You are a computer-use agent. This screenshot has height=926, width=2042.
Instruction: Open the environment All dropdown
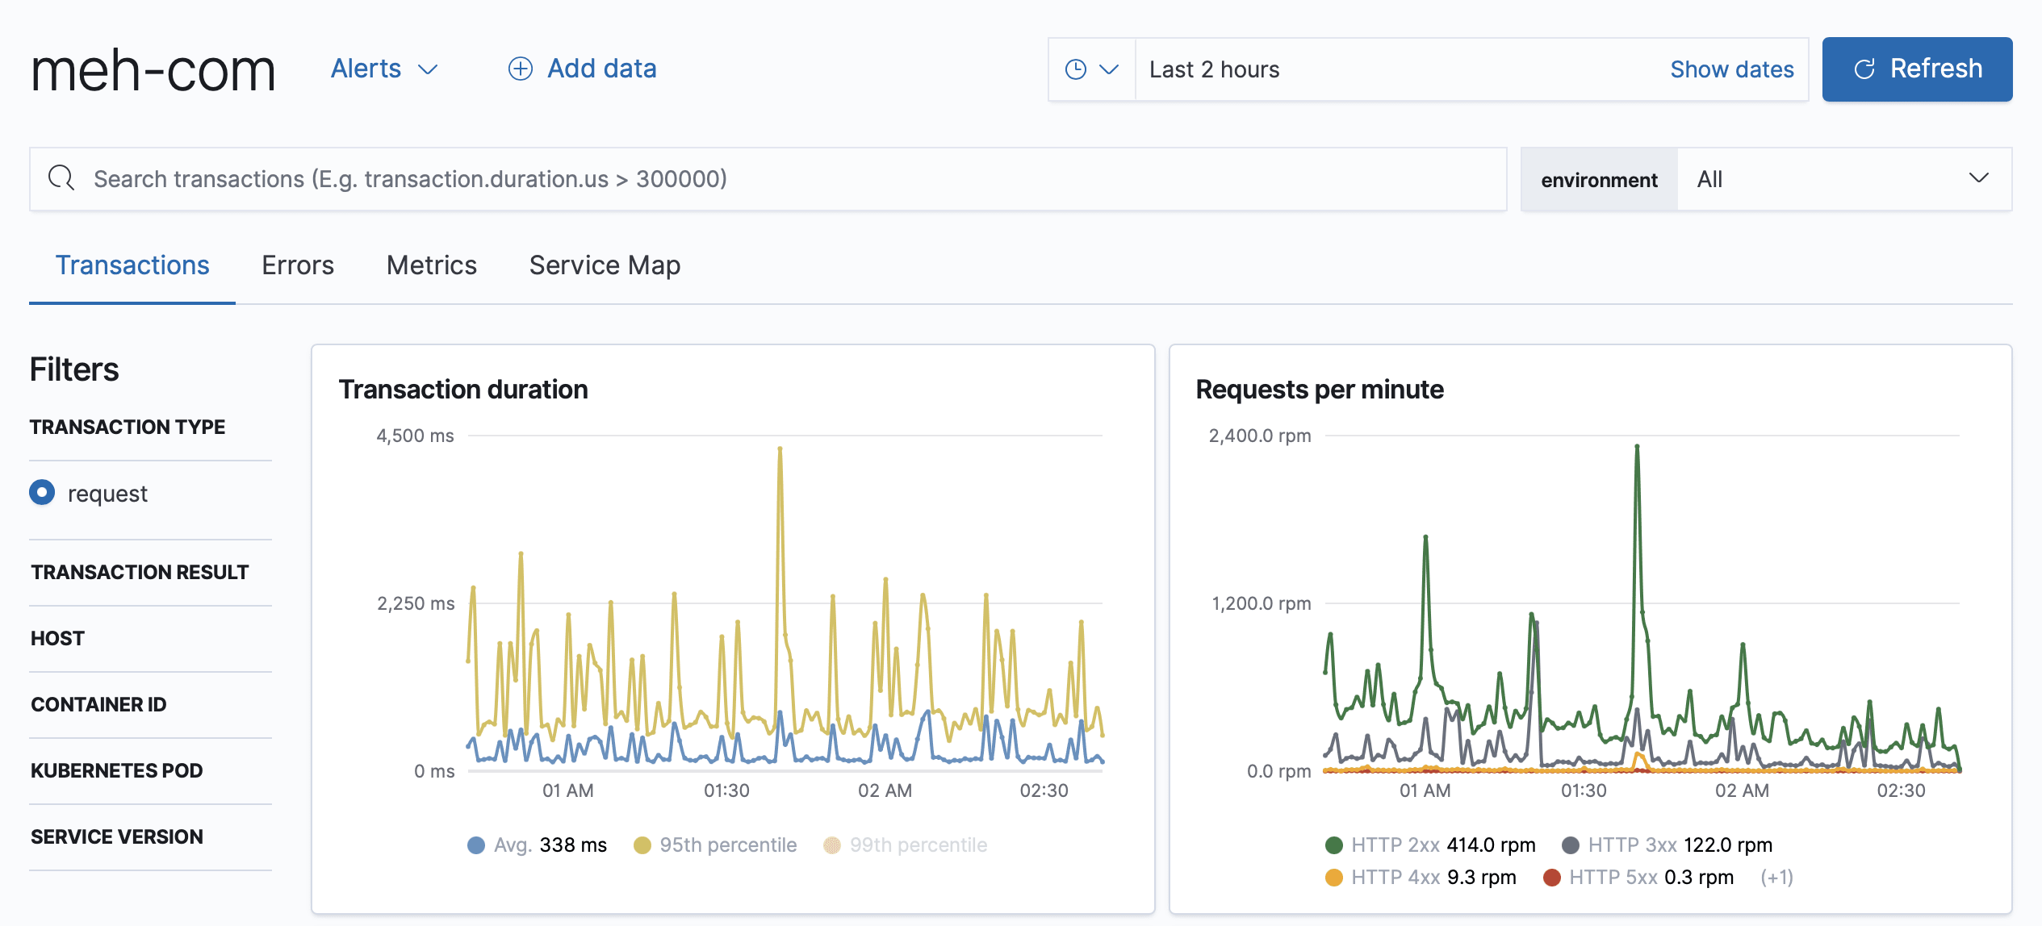coord(1843,179)
